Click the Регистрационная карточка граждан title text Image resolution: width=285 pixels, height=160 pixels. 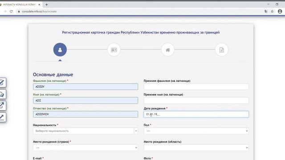click(x=141, y=32)
